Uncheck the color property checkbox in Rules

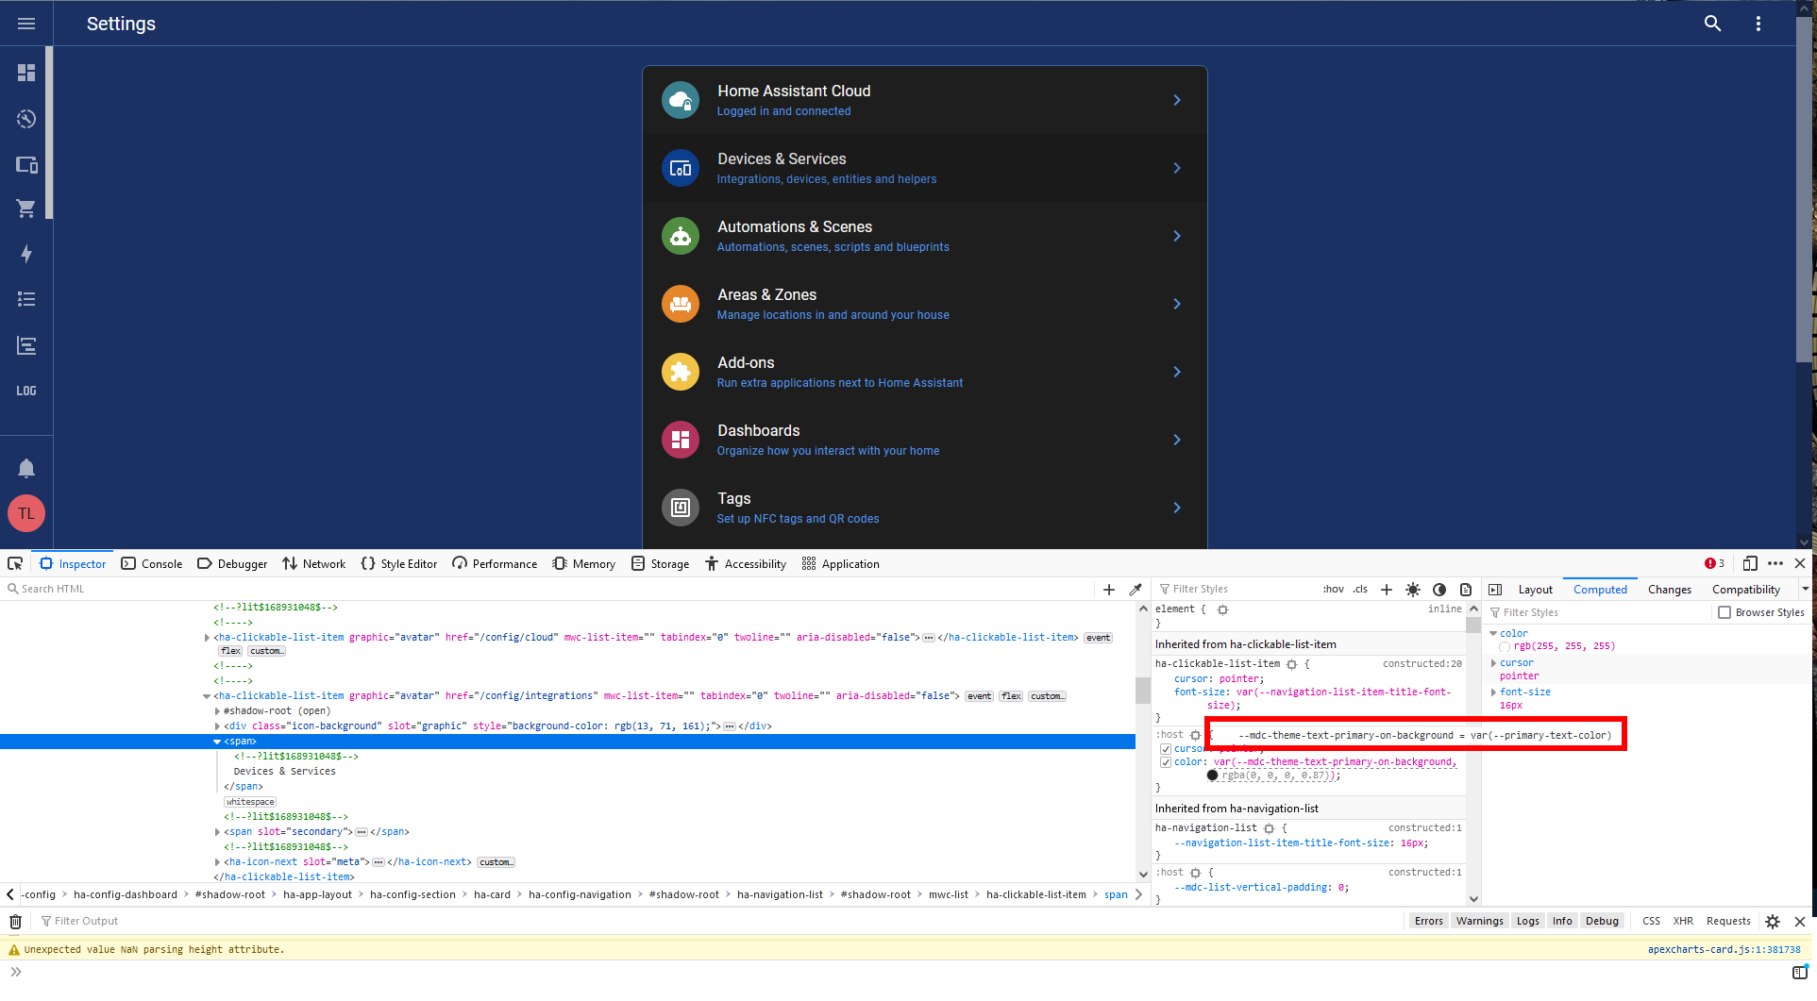[1166, 761]
